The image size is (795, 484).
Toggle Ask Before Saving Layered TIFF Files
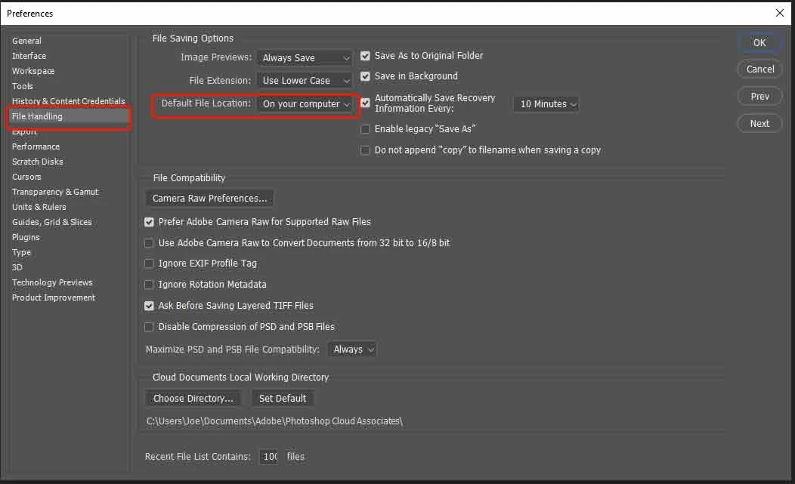[x=149, y=306]
